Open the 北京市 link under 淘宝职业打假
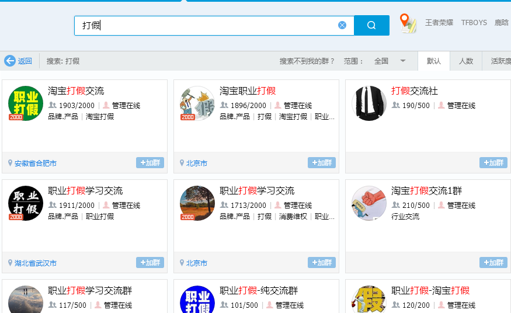 (x=196, y=163)
